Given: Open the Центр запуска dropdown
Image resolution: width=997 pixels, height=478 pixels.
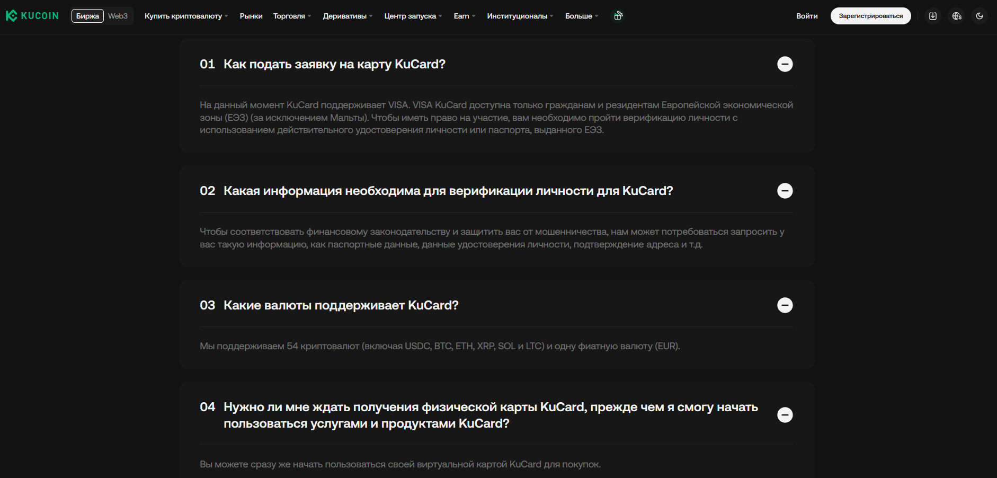Looking at the screenshot, I should click(413, 16).
